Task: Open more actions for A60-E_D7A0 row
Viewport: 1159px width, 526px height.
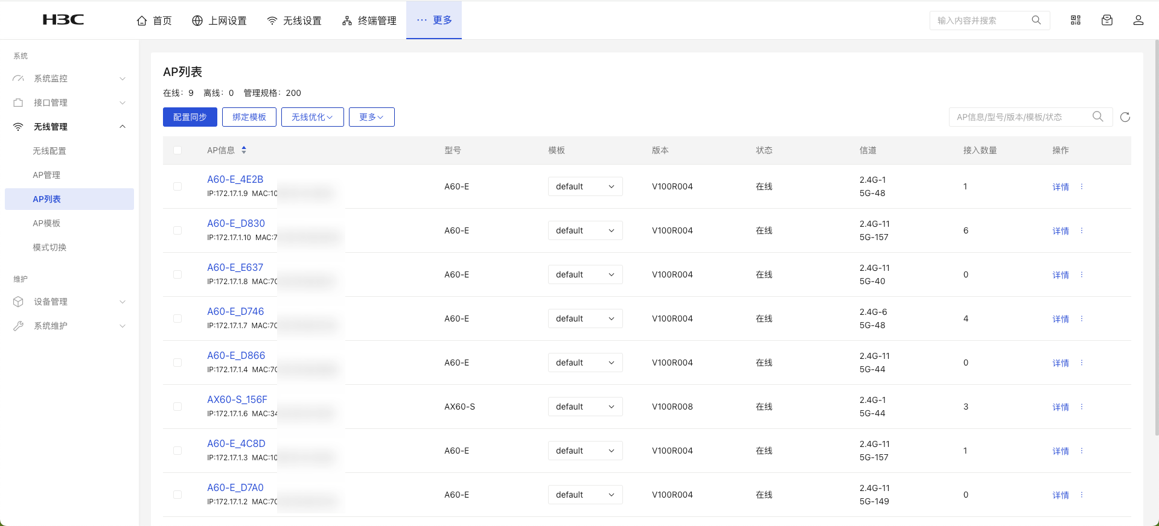Action: 1082,495
